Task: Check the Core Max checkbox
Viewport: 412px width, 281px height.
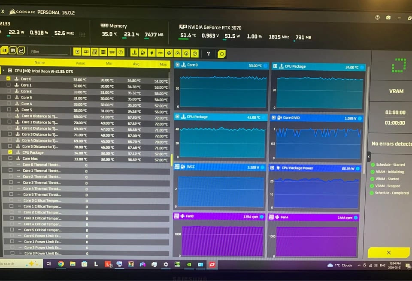Action: (x=10, y=158)
